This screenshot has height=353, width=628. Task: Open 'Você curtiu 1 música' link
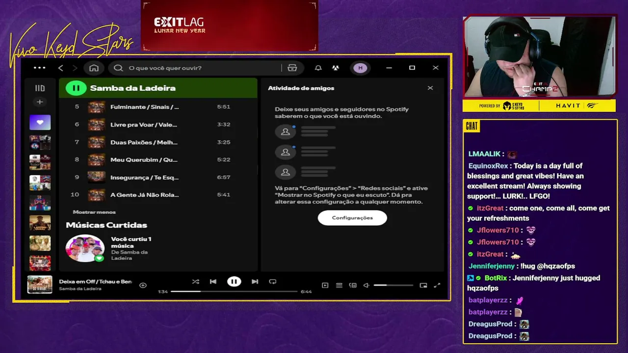[x=131, y=242]
